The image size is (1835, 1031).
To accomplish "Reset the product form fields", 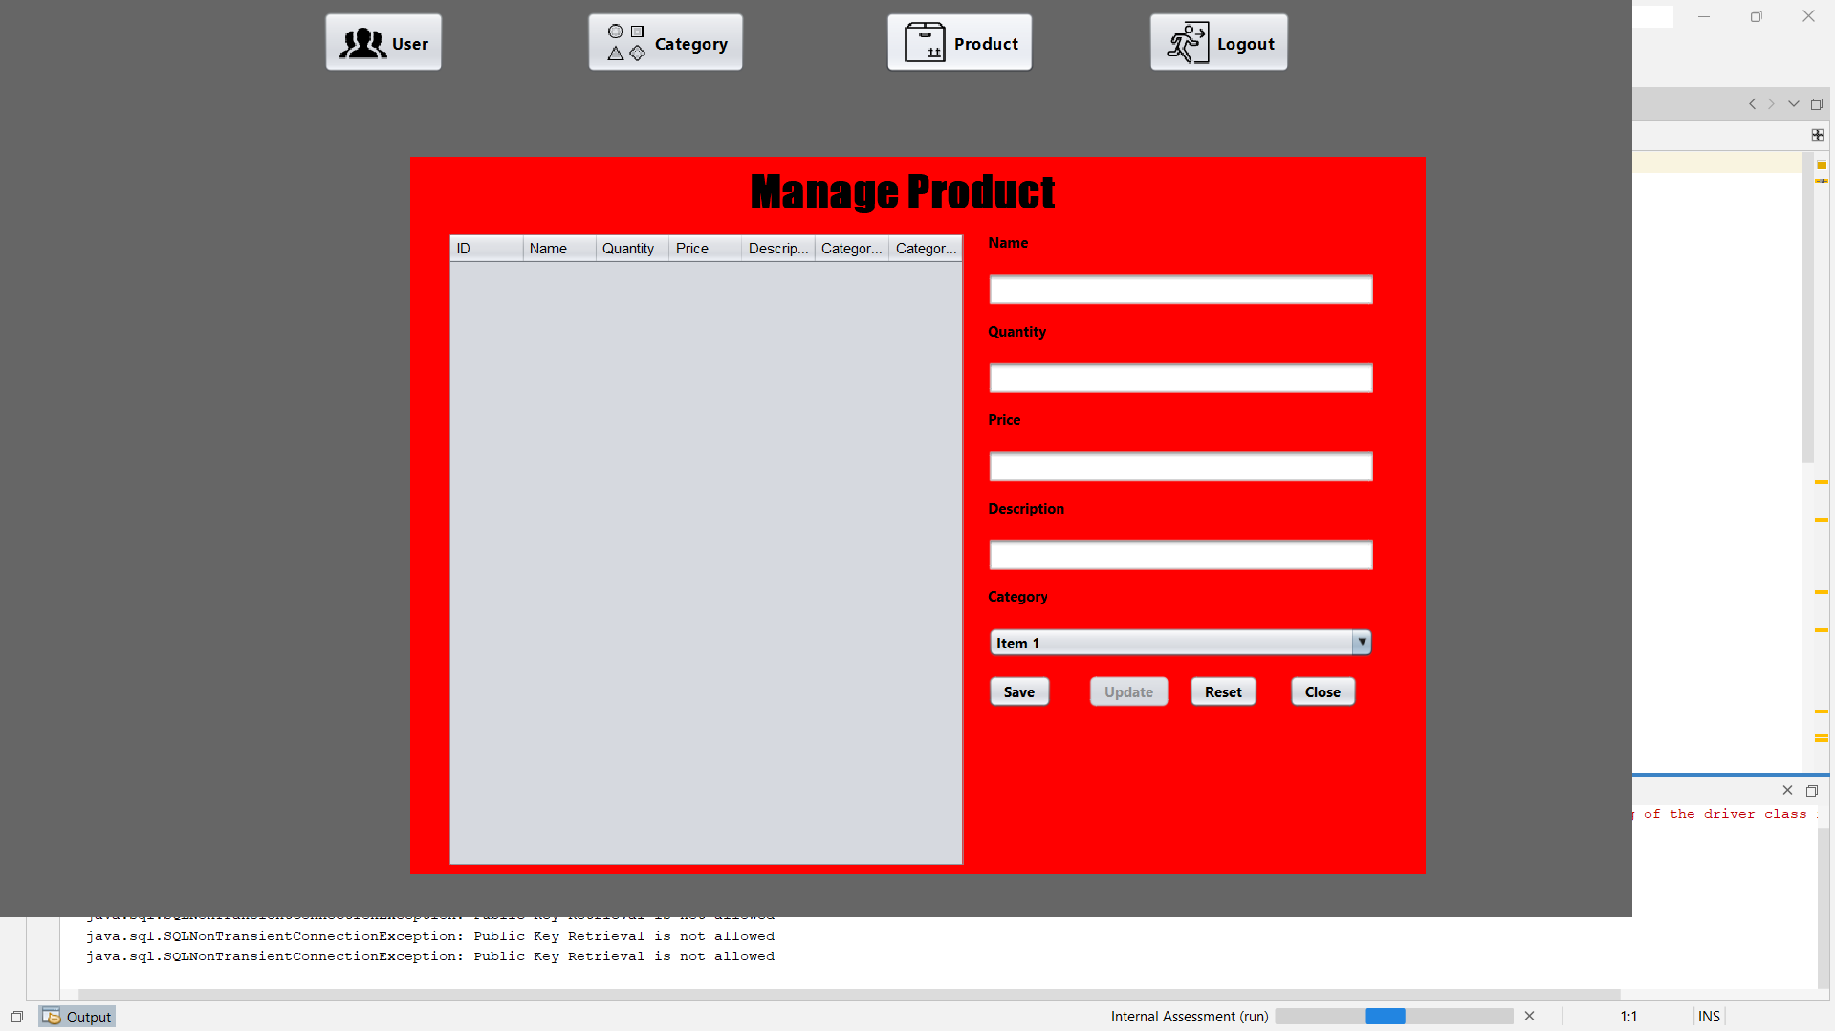I will point(1222,691).
